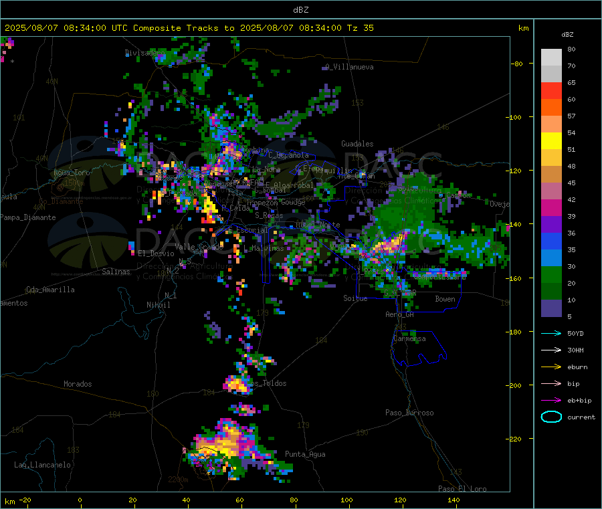Click the -160 km axis tick label
The image size is (602, 509).
pyautogui.click(x=513, y=278)
